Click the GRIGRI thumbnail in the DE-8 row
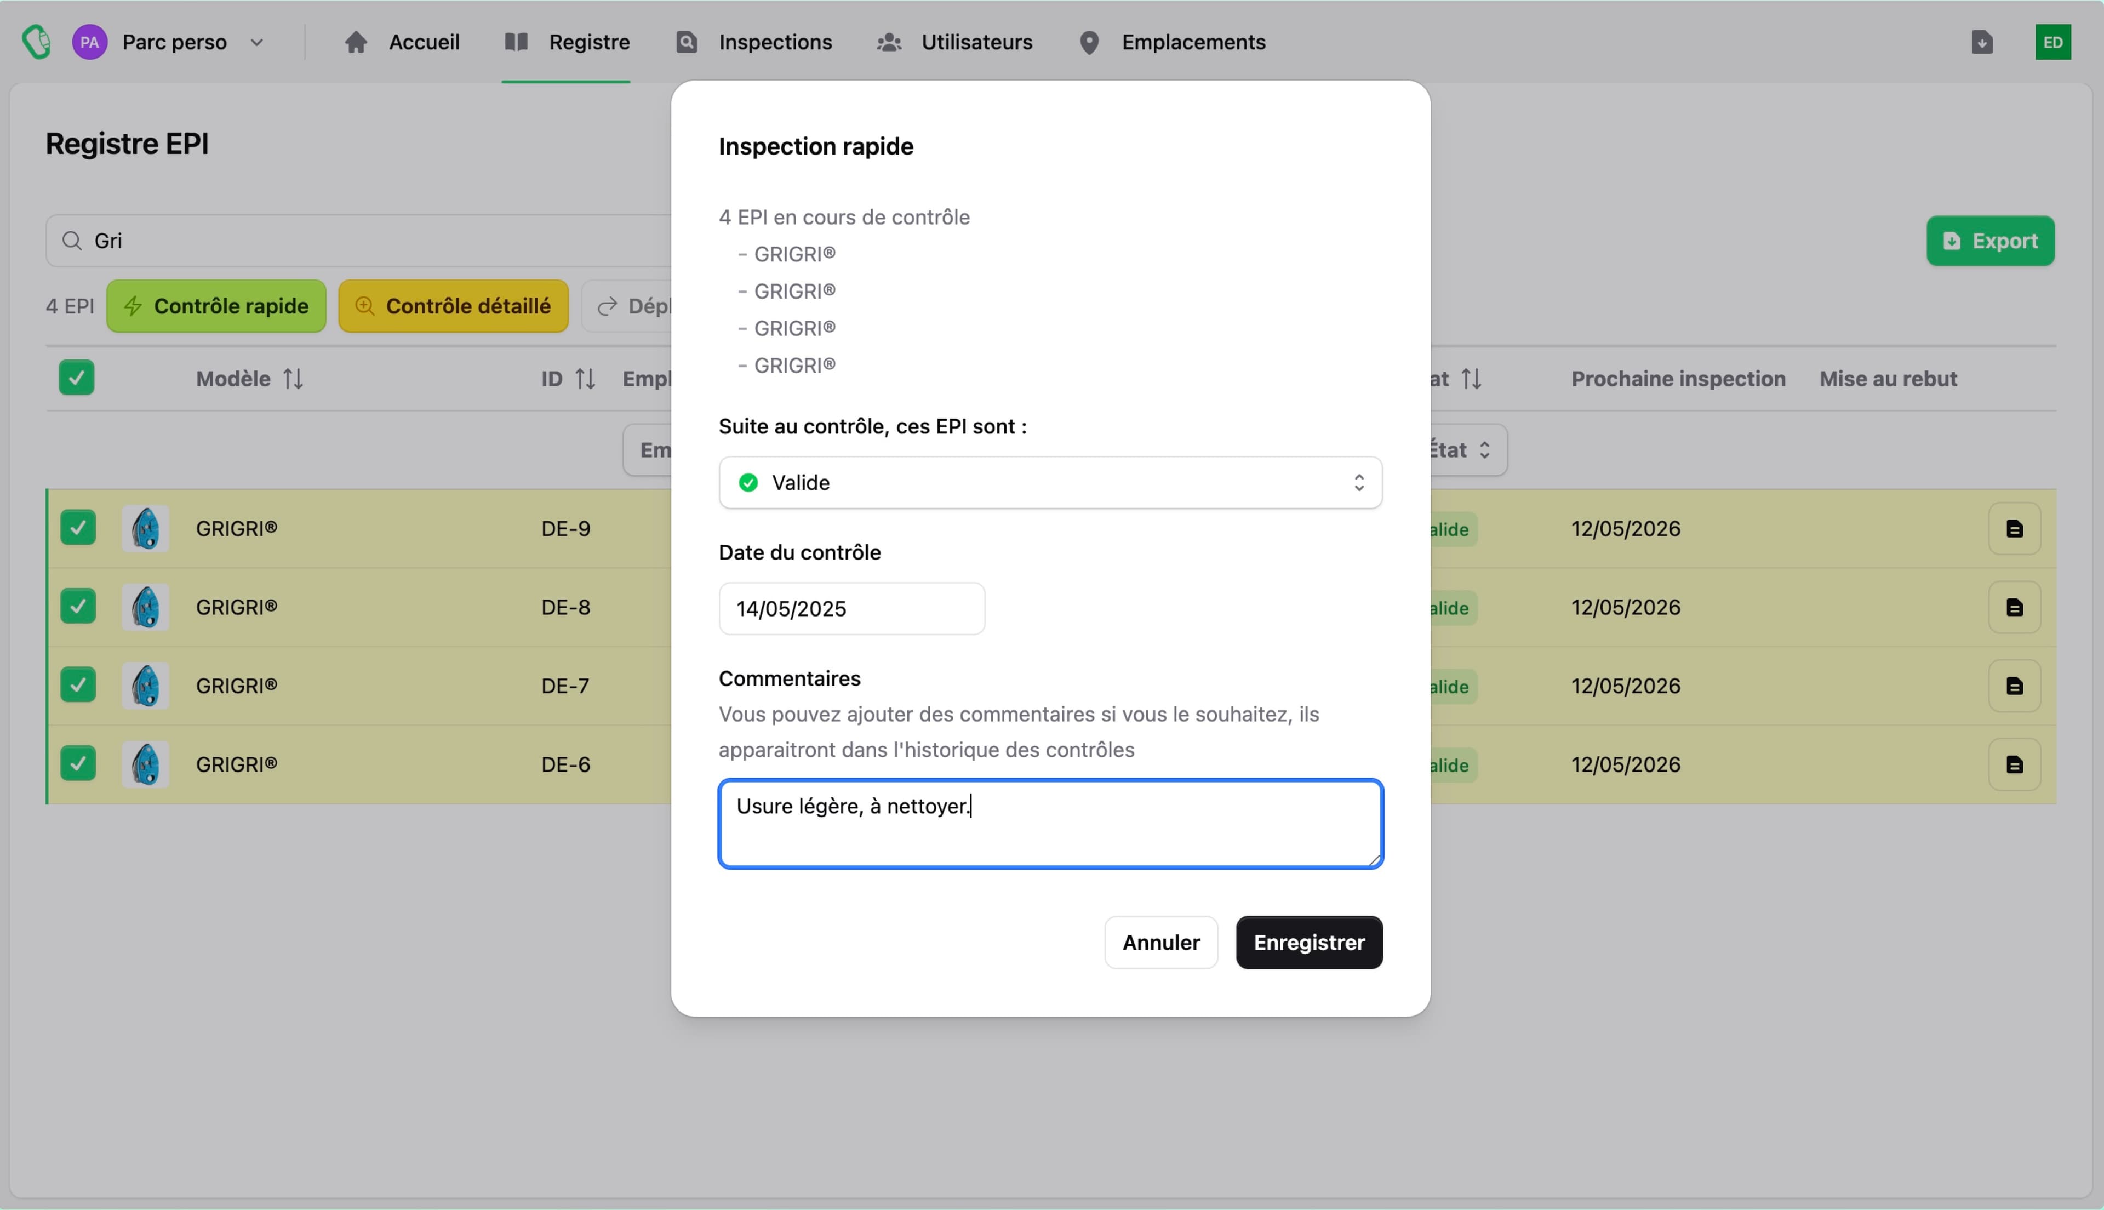The image size is (2104, 1210). (x=145, y=608)
